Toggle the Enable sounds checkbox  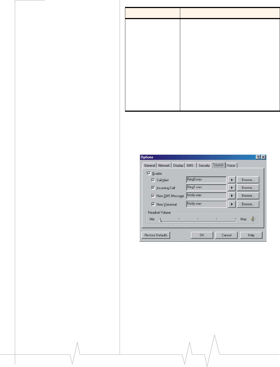[x=149, y=173]
